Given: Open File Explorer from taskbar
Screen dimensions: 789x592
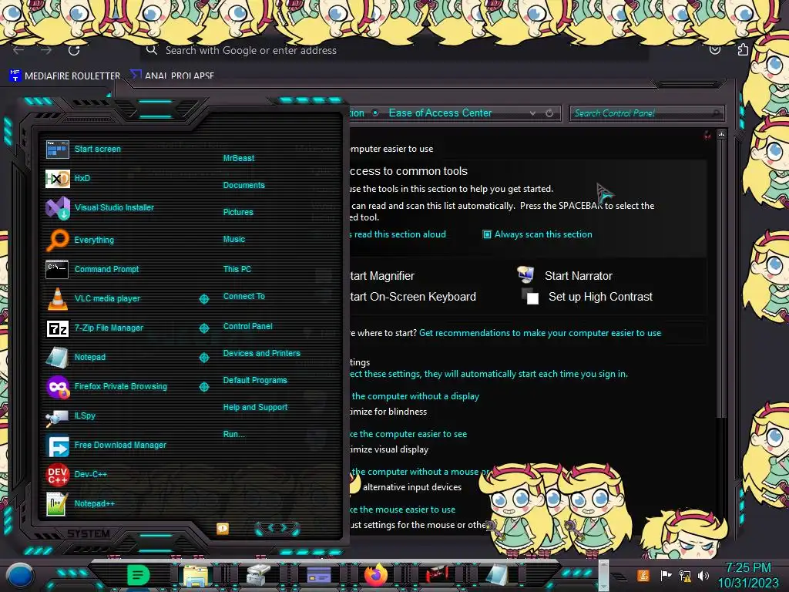Looking at the screenshot, I should pyautogui.click(x=196, y=575).
